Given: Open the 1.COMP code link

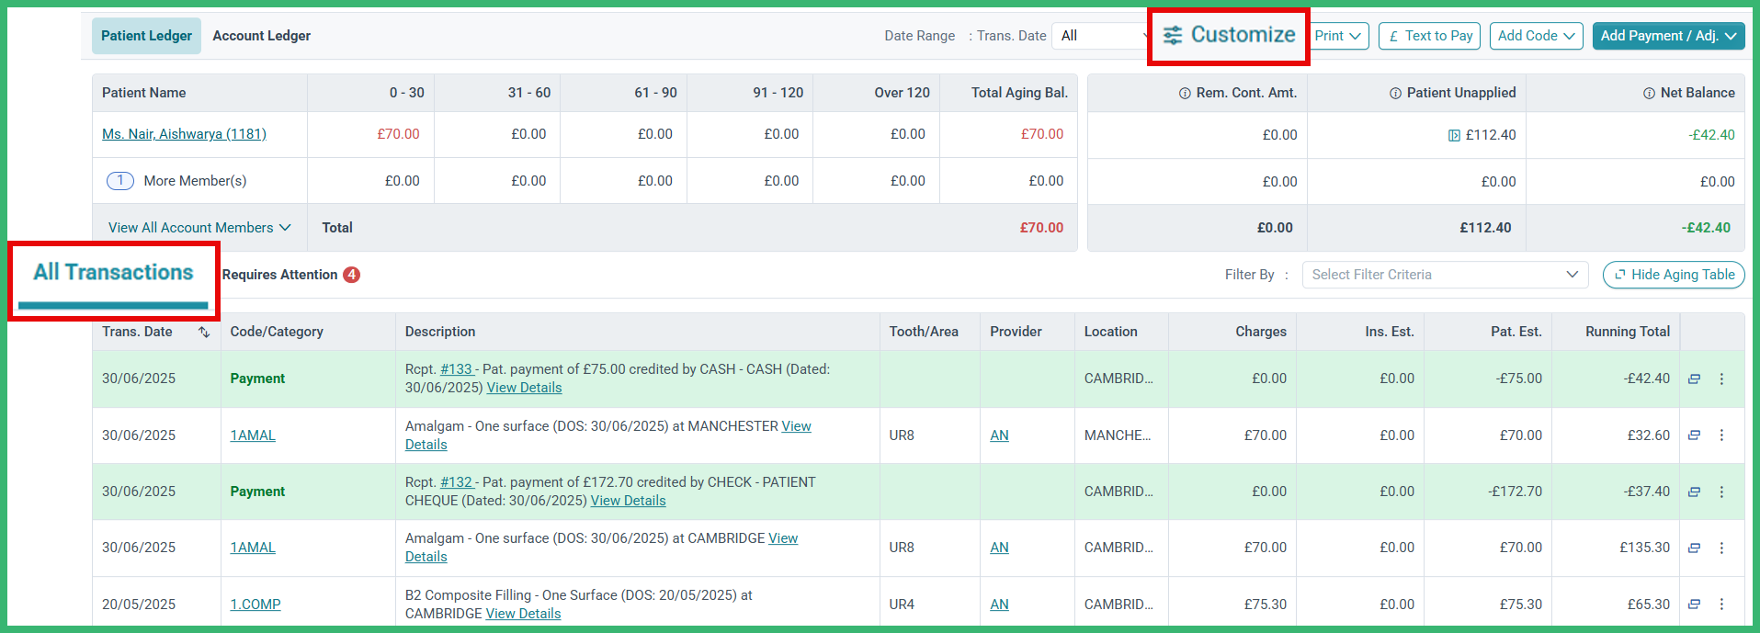Looking at the screenshot, I should point(255,605).
